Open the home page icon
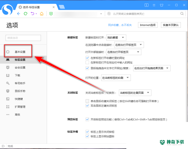Image resolution: width=188 pixels, height=149 pixels. pos(42,14)
